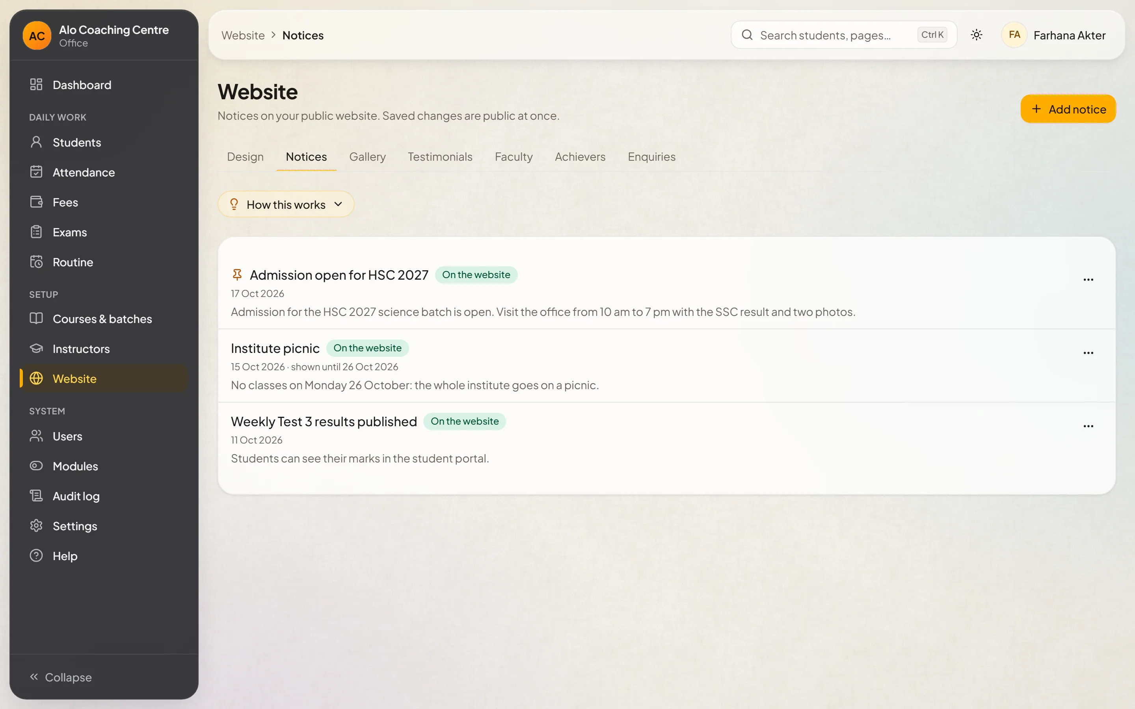Click the Students person icon
Screen dimensions: 1135x709
[x=36, y=142]
